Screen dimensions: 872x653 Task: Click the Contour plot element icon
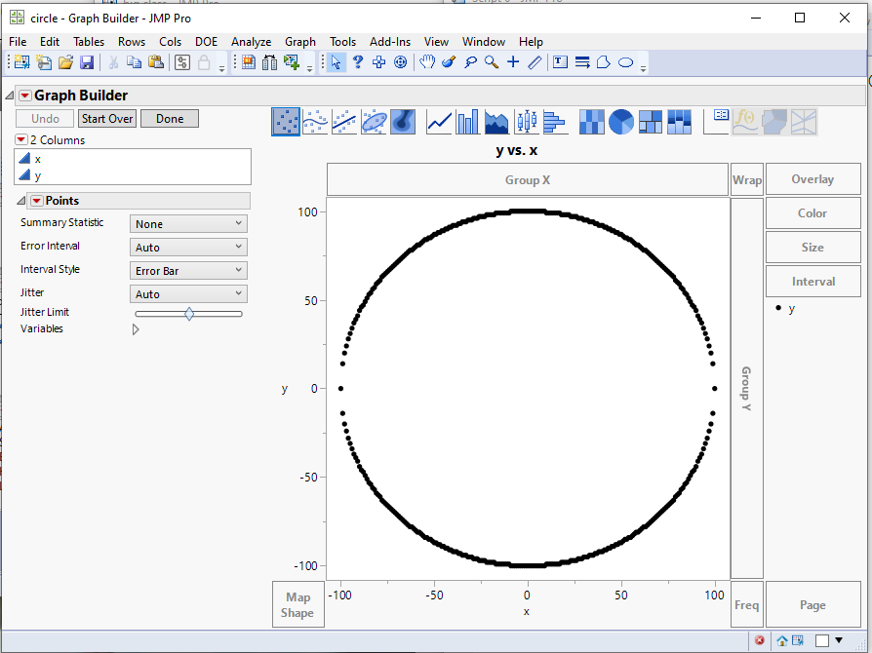(x=403, y=122)
